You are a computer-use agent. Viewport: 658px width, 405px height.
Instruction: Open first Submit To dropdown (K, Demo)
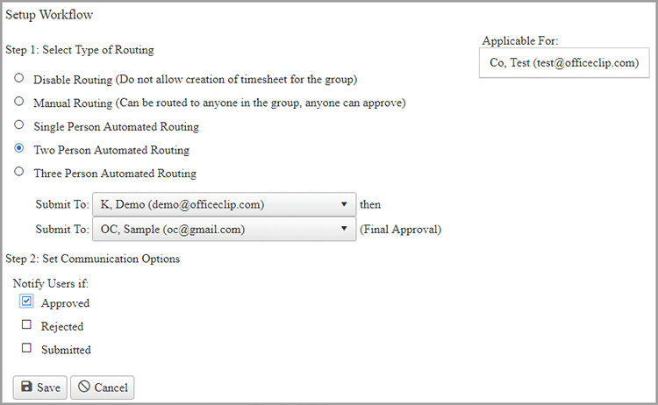[224, 205]
